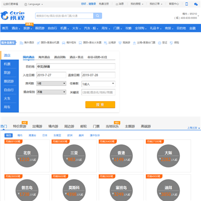Expand 我的订单 menu in top bar
This screenshot has height=201, width=201.
click(156, 4)
